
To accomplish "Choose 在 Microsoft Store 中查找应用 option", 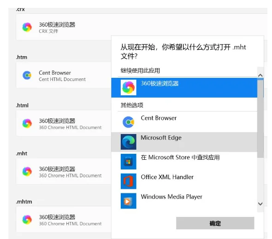I will (x=184, y=162).
